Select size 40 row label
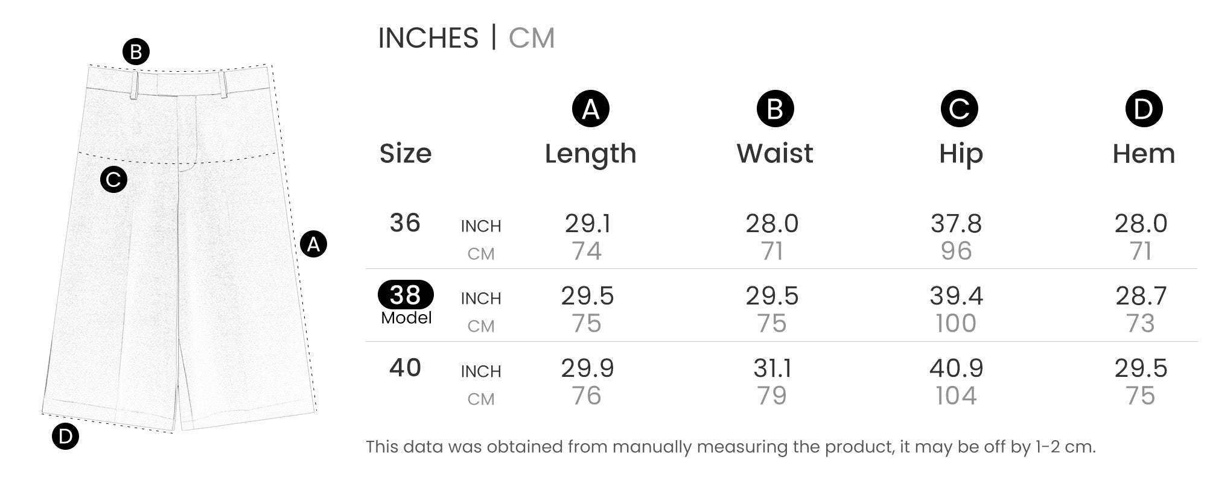Viewport: 1207px width, 486px height. (x=405, y=368)
